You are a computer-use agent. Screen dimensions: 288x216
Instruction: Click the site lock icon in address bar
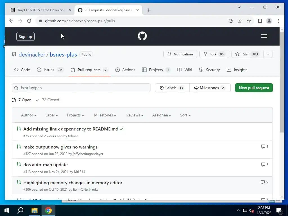tap(40, 21)
